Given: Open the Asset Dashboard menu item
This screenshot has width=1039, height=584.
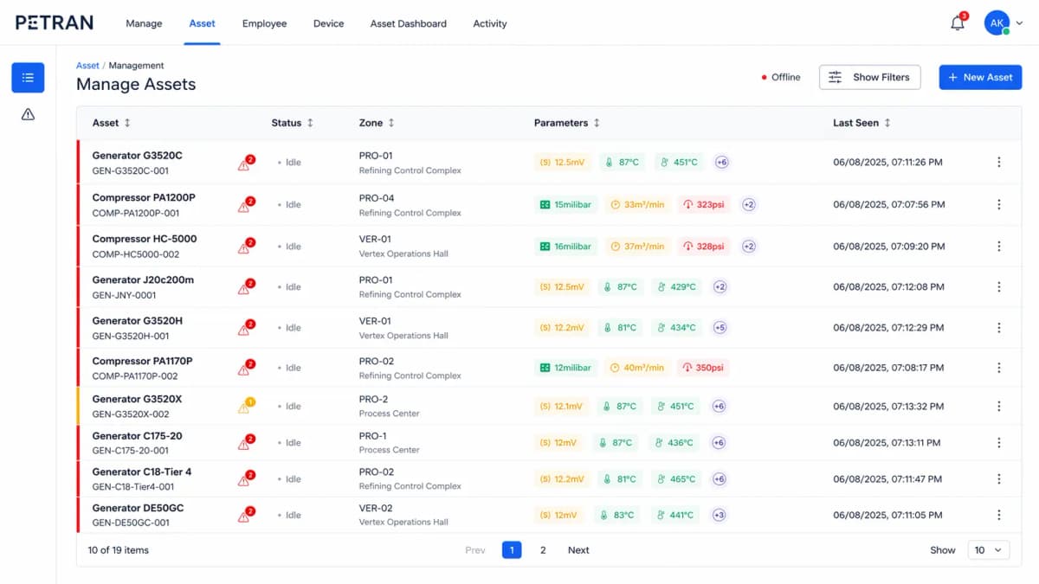Looking at the screenshot, I should pyautogui.click(x=408, y=23).
